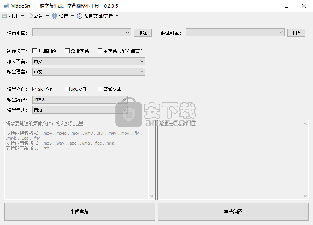Image resolution: width=313 pixels, height=225 pixels.
Task: Click the file list scroll down arrow
Action: 151,196
